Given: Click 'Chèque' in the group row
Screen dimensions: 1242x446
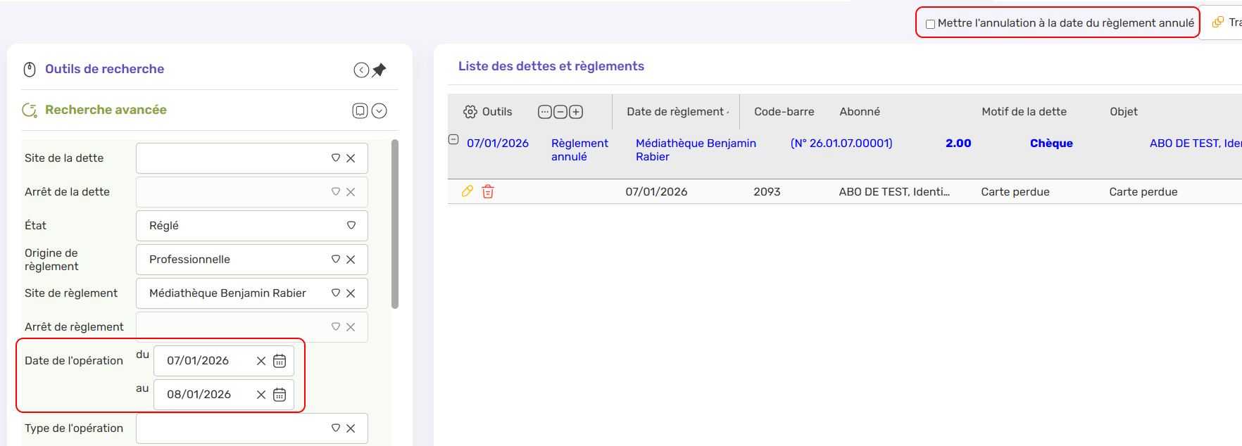Looking at the screenshot, I should click(1051, 144).
